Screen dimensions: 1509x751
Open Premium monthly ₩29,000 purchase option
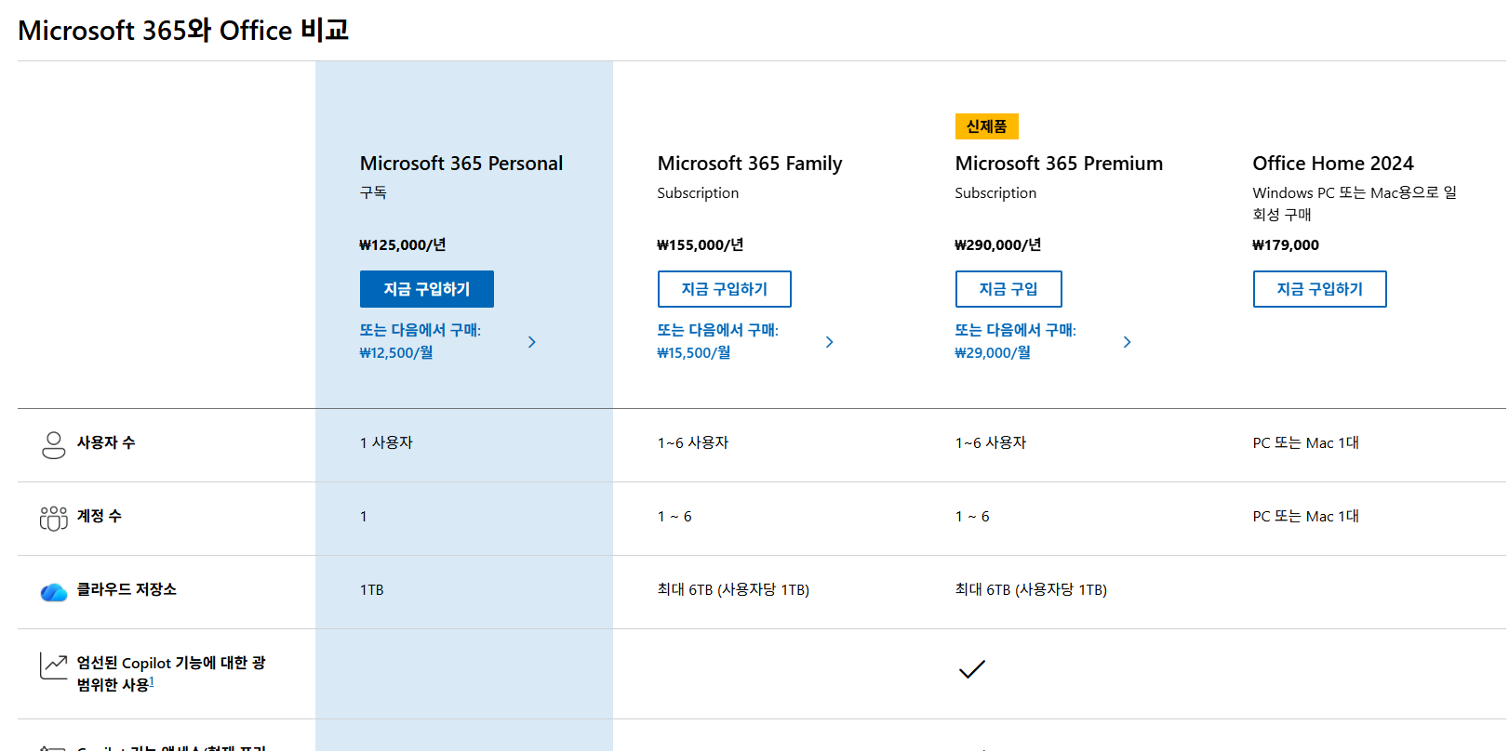(1016, 341)
